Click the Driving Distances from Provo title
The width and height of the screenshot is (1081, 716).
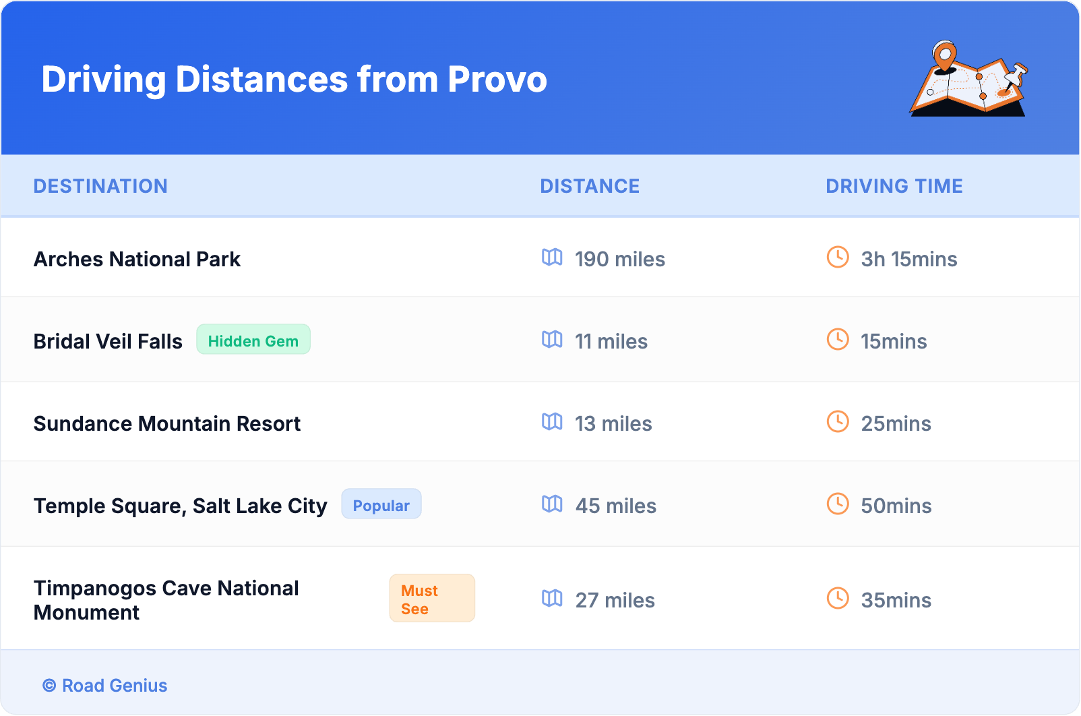[x=294, y=80]
